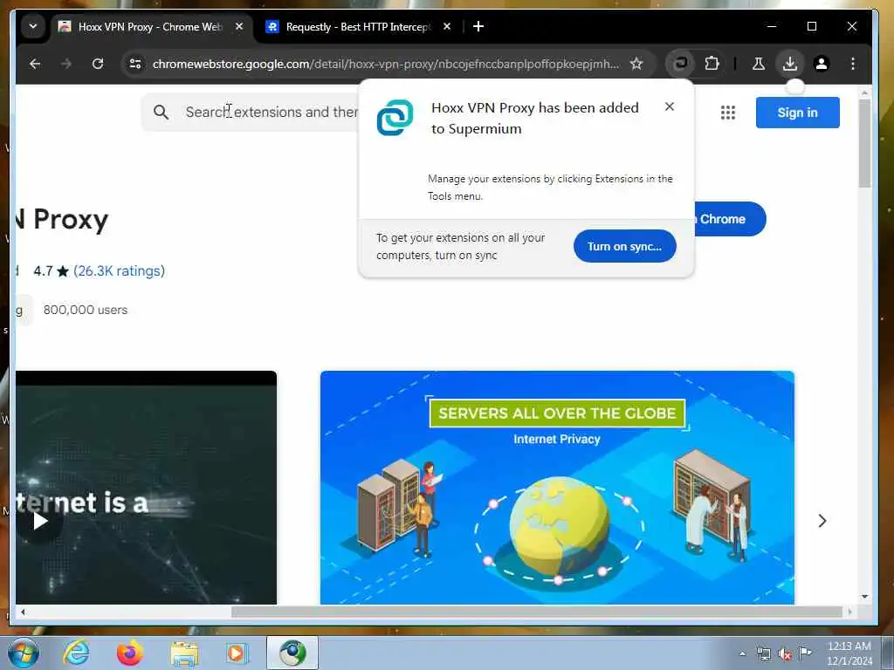Image resolution: width=894 pixels, height=670 pixels.
Task: Click the horizontal scrollbar right arrow
Action: [849, 612]
